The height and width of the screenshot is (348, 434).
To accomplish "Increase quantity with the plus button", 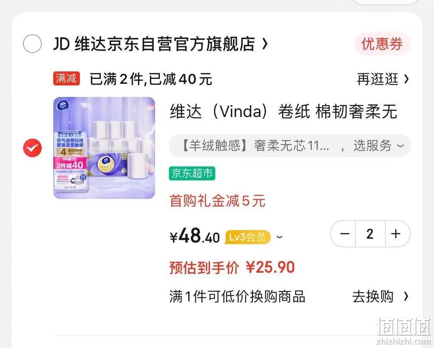I will coord(396,234).
